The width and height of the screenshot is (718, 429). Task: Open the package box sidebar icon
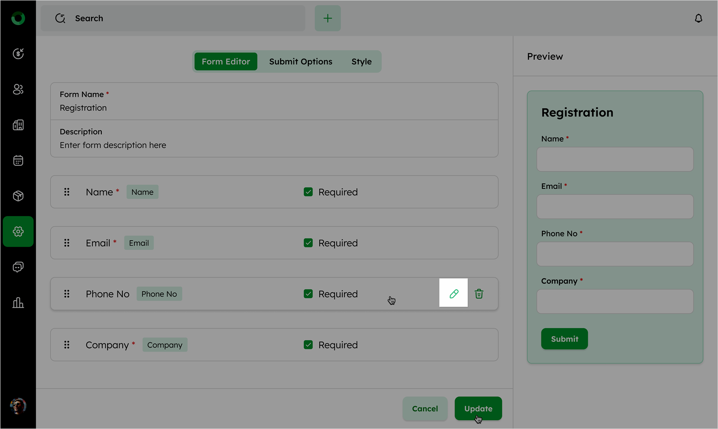[x=18, y=196]
